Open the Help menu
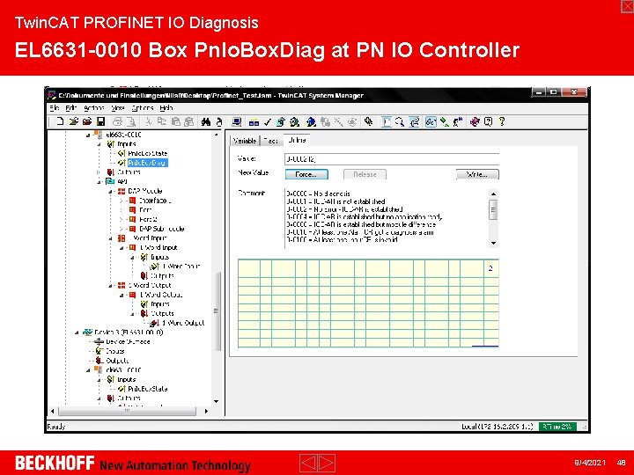The height and width of the screenshot is (475, 634). click(x=166, y=108)
